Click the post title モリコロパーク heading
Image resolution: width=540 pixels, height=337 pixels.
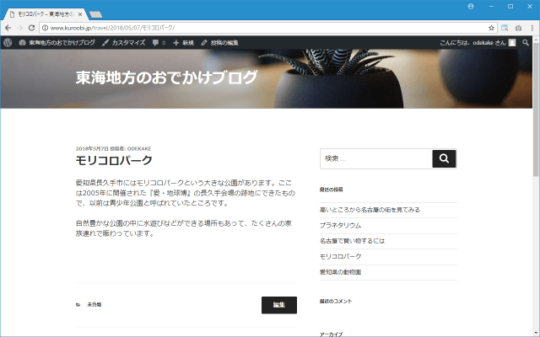(114, 160)
